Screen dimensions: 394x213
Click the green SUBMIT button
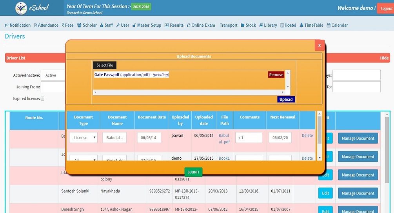tap(193, 172)
